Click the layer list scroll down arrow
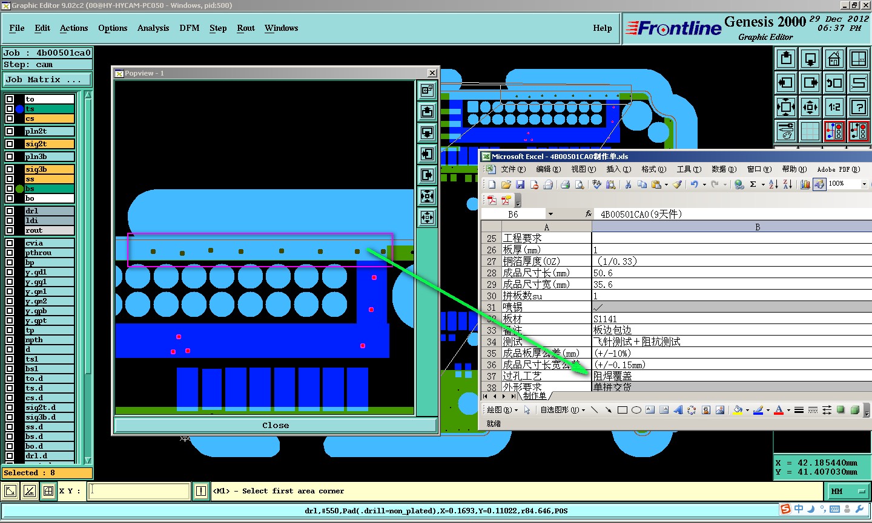Image resolution: width=872 pixels, height=523 pixels. click(88, 460)
